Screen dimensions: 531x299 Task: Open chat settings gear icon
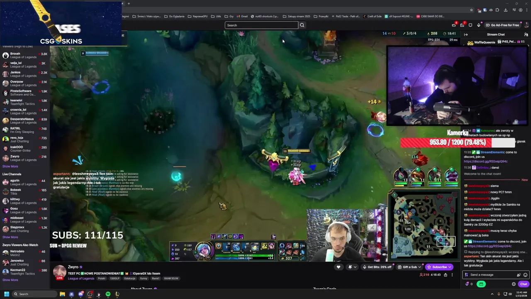tap(514, 284)
